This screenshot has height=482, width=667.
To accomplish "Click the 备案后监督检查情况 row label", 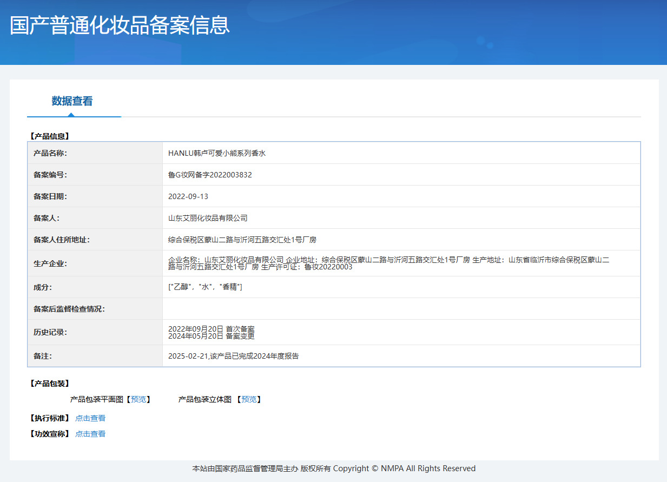I will coord(69,309).
